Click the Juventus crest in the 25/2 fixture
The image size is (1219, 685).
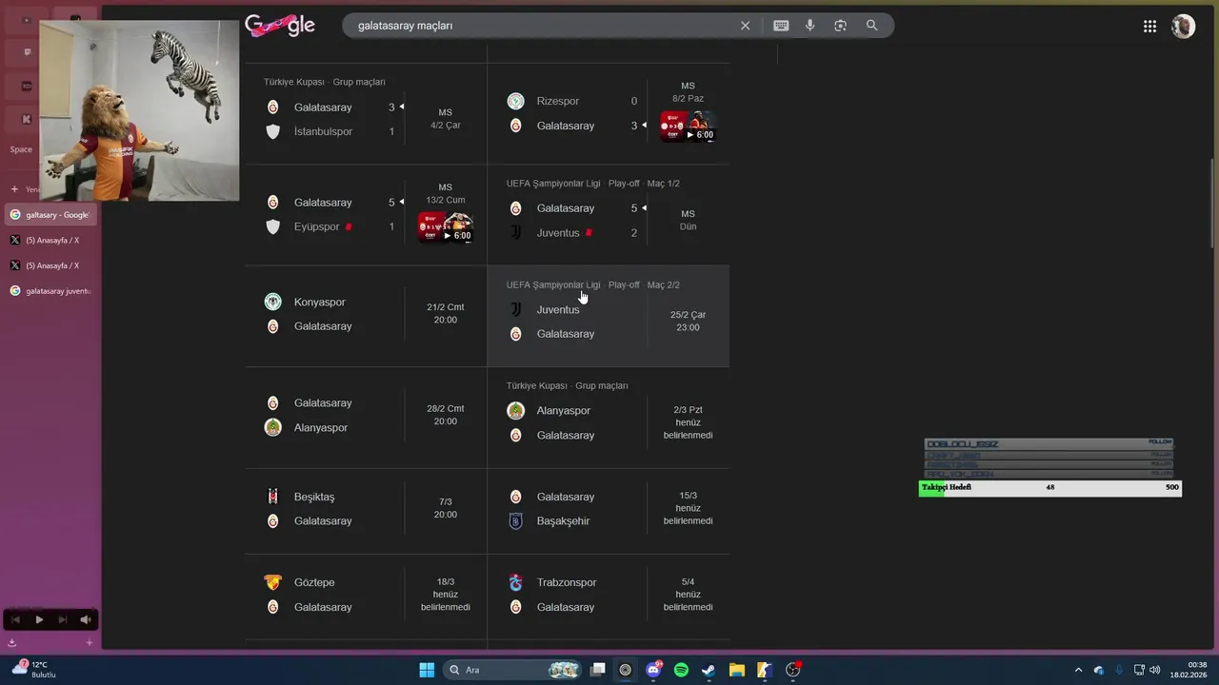pos(515,309)
